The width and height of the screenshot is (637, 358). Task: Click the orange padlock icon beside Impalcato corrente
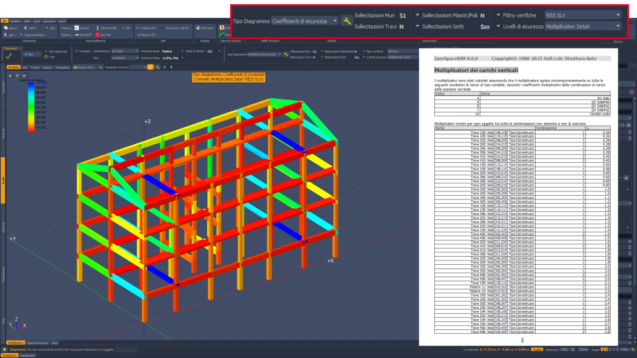(151, 67)
